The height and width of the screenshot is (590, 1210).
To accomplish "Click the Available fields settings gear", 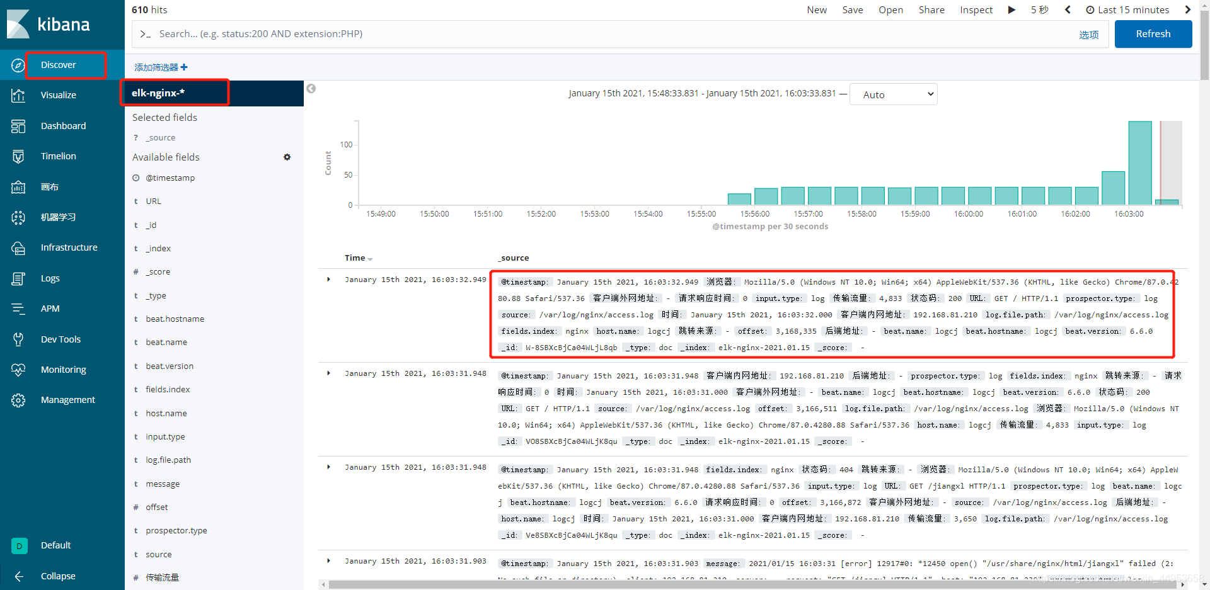I will tap(287, 157).
